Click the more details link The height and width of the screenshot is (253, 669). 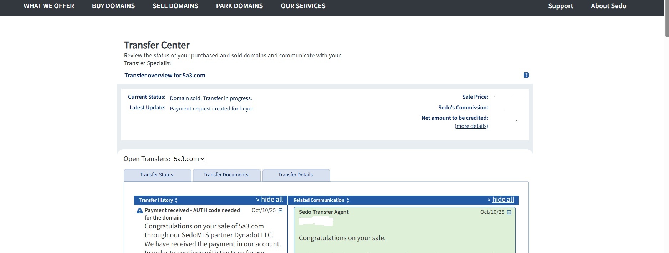471,126
